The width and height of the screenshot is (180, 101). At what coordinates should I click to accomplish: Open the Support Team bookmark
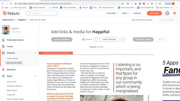coord(38,8)
